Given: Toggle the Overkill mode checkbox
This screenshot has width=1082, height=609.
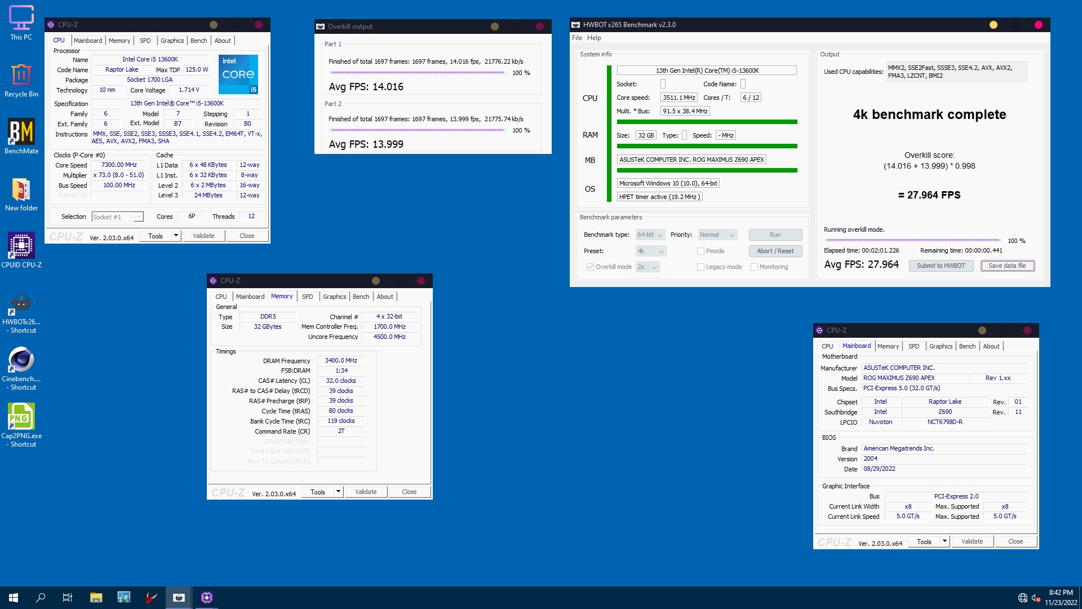Looking at the screenshot, I should pos(590,267).
